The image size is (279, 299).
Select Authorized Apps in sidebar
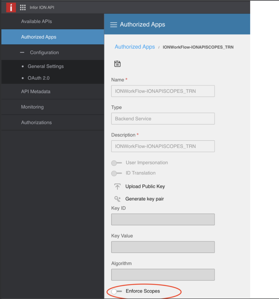click(39, 37)
